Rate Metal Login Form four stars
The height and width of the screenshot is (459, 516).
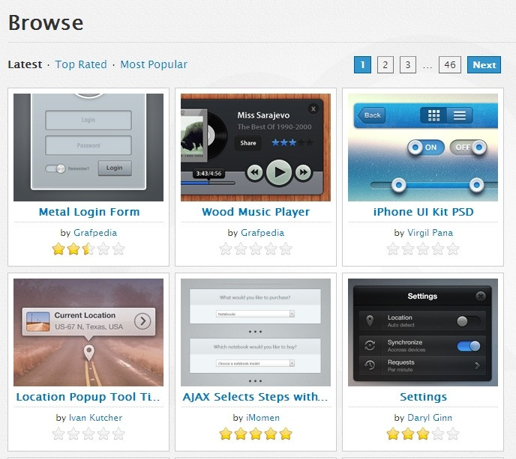click(103, 249)
